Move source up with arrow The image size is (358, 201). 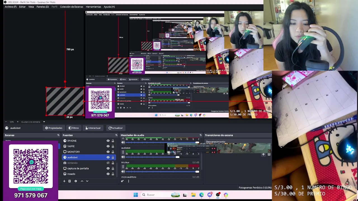(82, 181)
